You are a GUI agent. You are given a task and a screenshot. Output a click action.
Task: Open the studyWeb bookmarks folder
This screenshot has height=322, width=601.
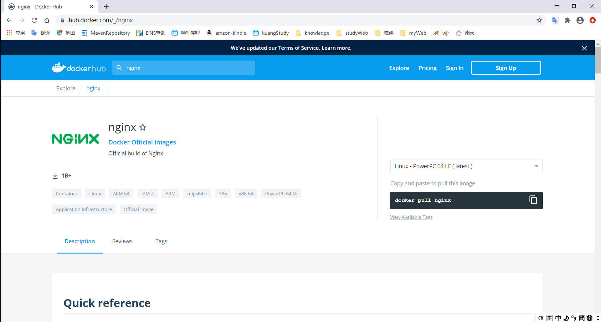click(352, 33)
